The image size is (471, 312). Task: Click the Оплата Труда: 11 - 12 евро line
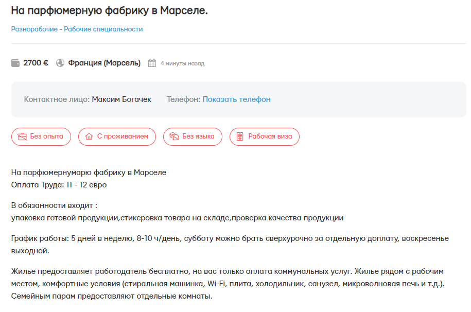tap(59, 184)
